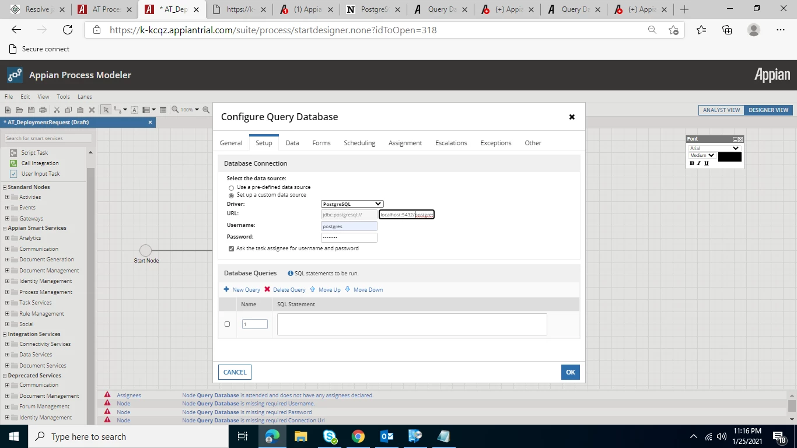
Task: Click the Script Task palette icon
Action: (13, 152)
